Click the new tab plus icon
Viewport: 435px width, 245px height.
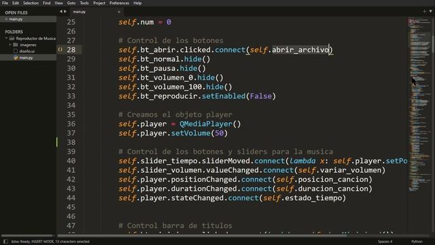click(x=424, y=12)
